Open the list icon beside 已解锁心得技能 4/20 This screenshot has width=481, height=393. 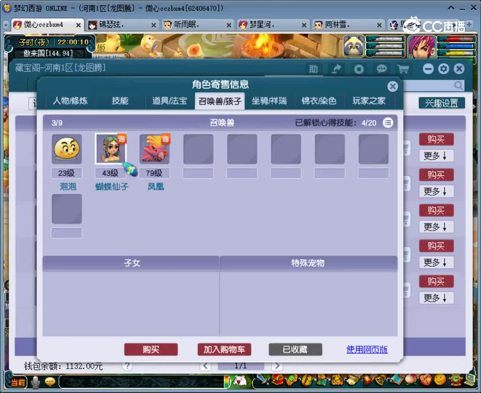pyautogui.click(x=388, y=122)
